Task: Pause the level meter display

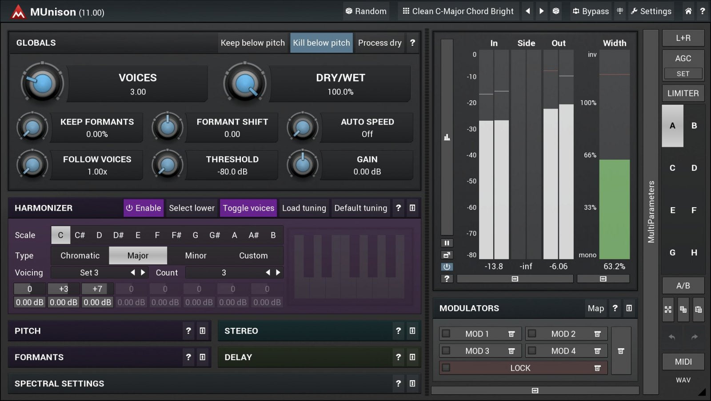Action: [x=447, y=243]
